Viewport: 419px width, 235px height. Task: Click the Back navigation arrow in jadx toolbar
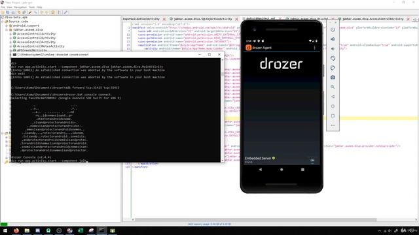click(41, 12)
